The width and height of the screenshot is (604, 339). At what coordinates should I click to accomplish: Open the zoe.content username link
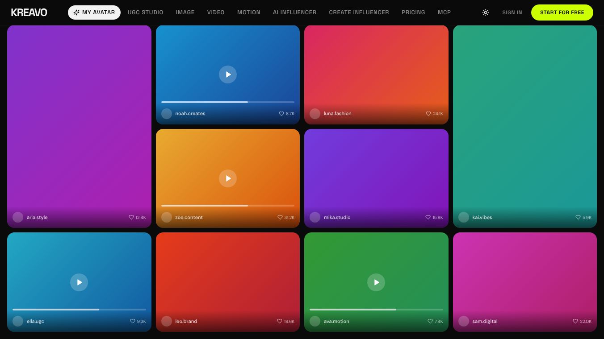click(x=189, y=217)
